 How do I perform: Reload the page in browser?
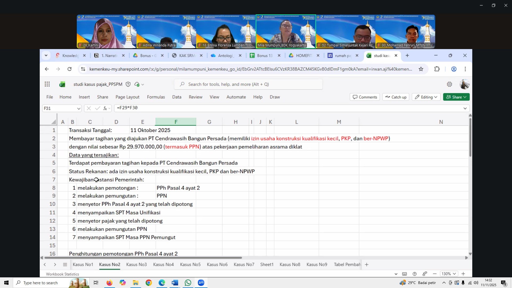point(69,69)
